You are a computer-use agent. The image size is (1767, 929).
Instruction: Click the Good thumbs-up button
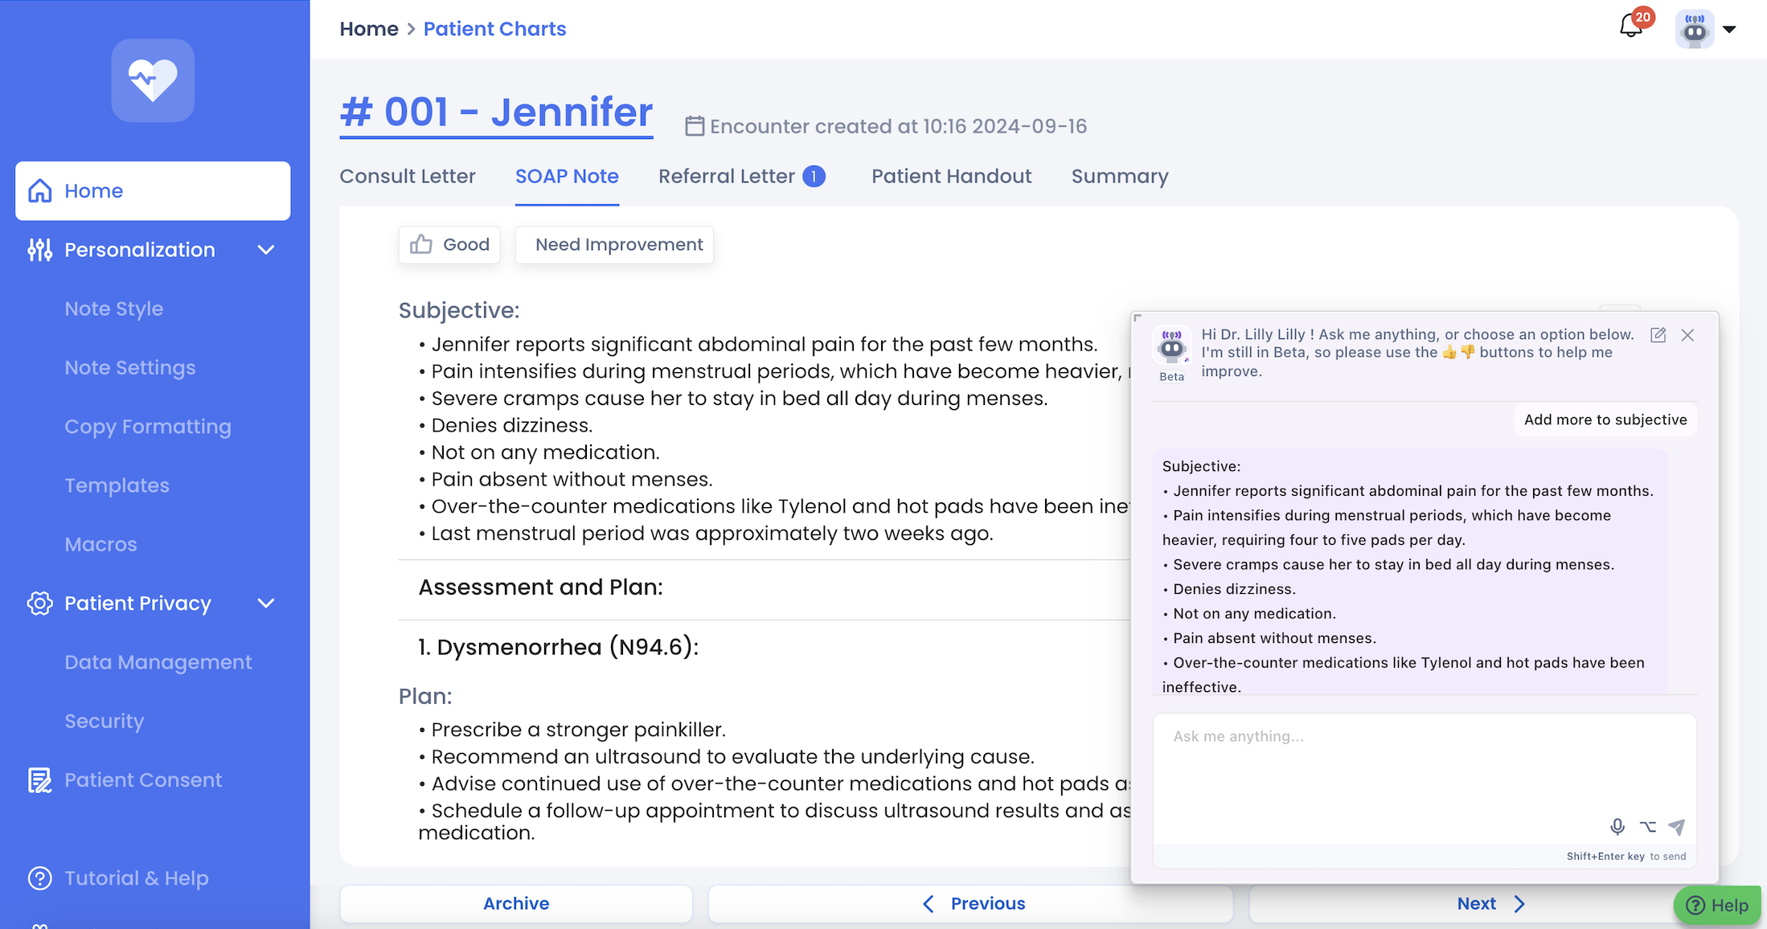click(x=449, y=244)
